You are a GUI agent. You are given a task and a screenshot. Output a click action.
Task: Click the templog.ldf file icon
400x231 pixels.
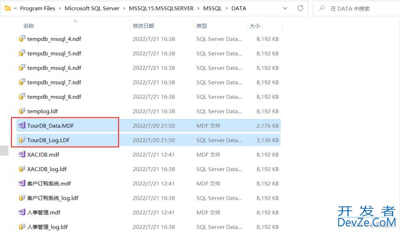pos(22,111)
